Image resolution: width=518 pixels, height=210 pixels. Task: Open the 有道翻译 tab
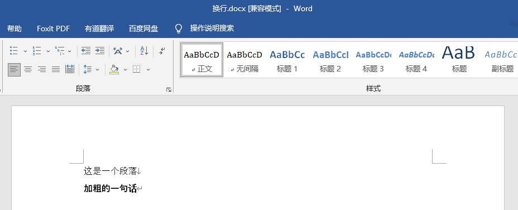(99, 28)
